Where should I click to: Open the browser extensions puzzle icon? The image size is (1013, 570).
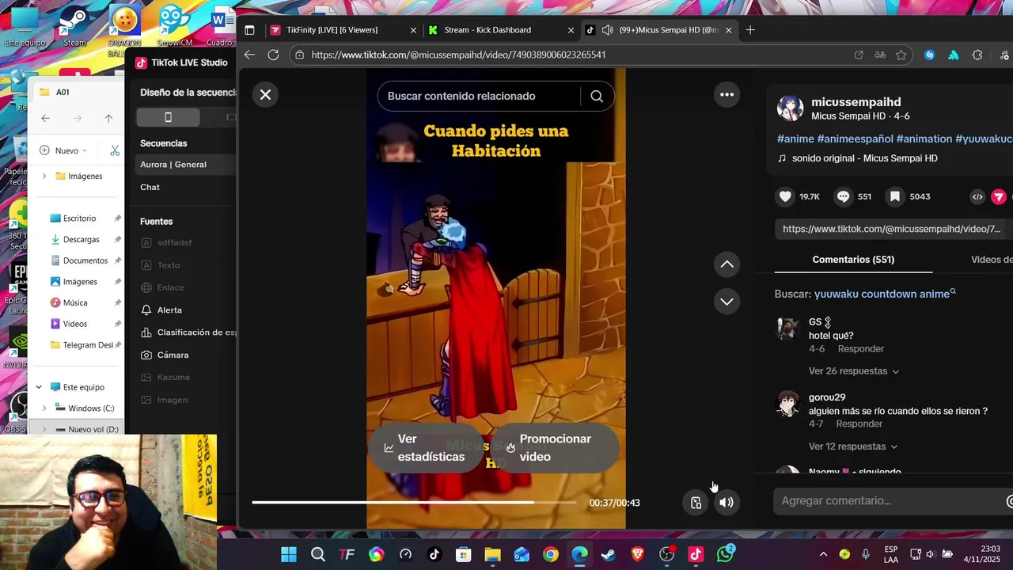(977, 55)
